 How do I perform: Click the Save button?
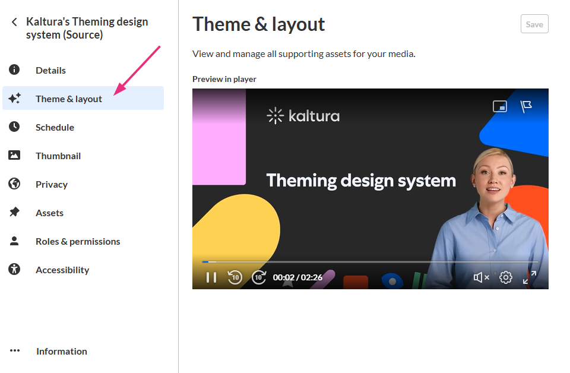534,24
